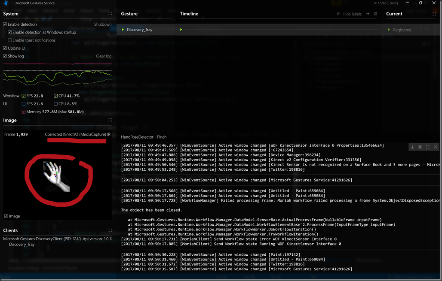Click the version text 1.0.17212.2 [Alef]
This screenshot has width=442, height=281.
tap(385, 3)
